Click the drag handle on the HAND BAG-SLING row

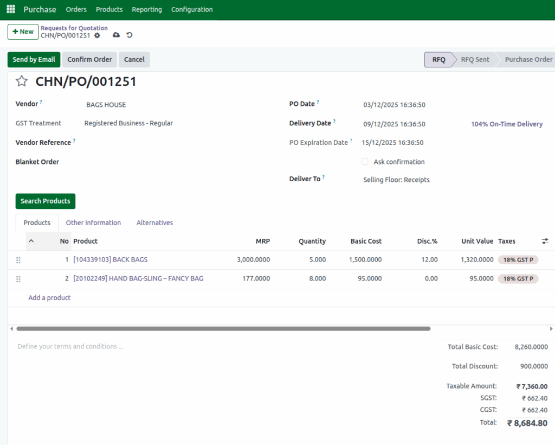[x=18, y=279]
